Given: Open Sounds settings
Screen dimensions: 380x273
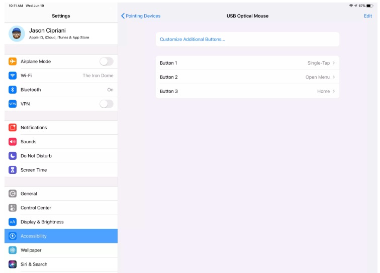Looking at the screenshot, I should (x=61, y=142).
